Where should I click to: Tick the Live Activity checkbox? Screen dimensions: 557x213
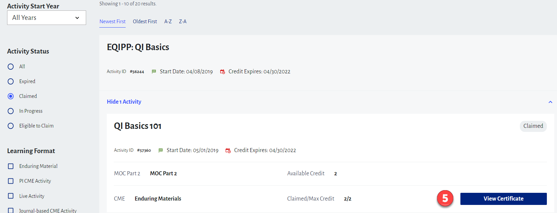pos(11,196)
